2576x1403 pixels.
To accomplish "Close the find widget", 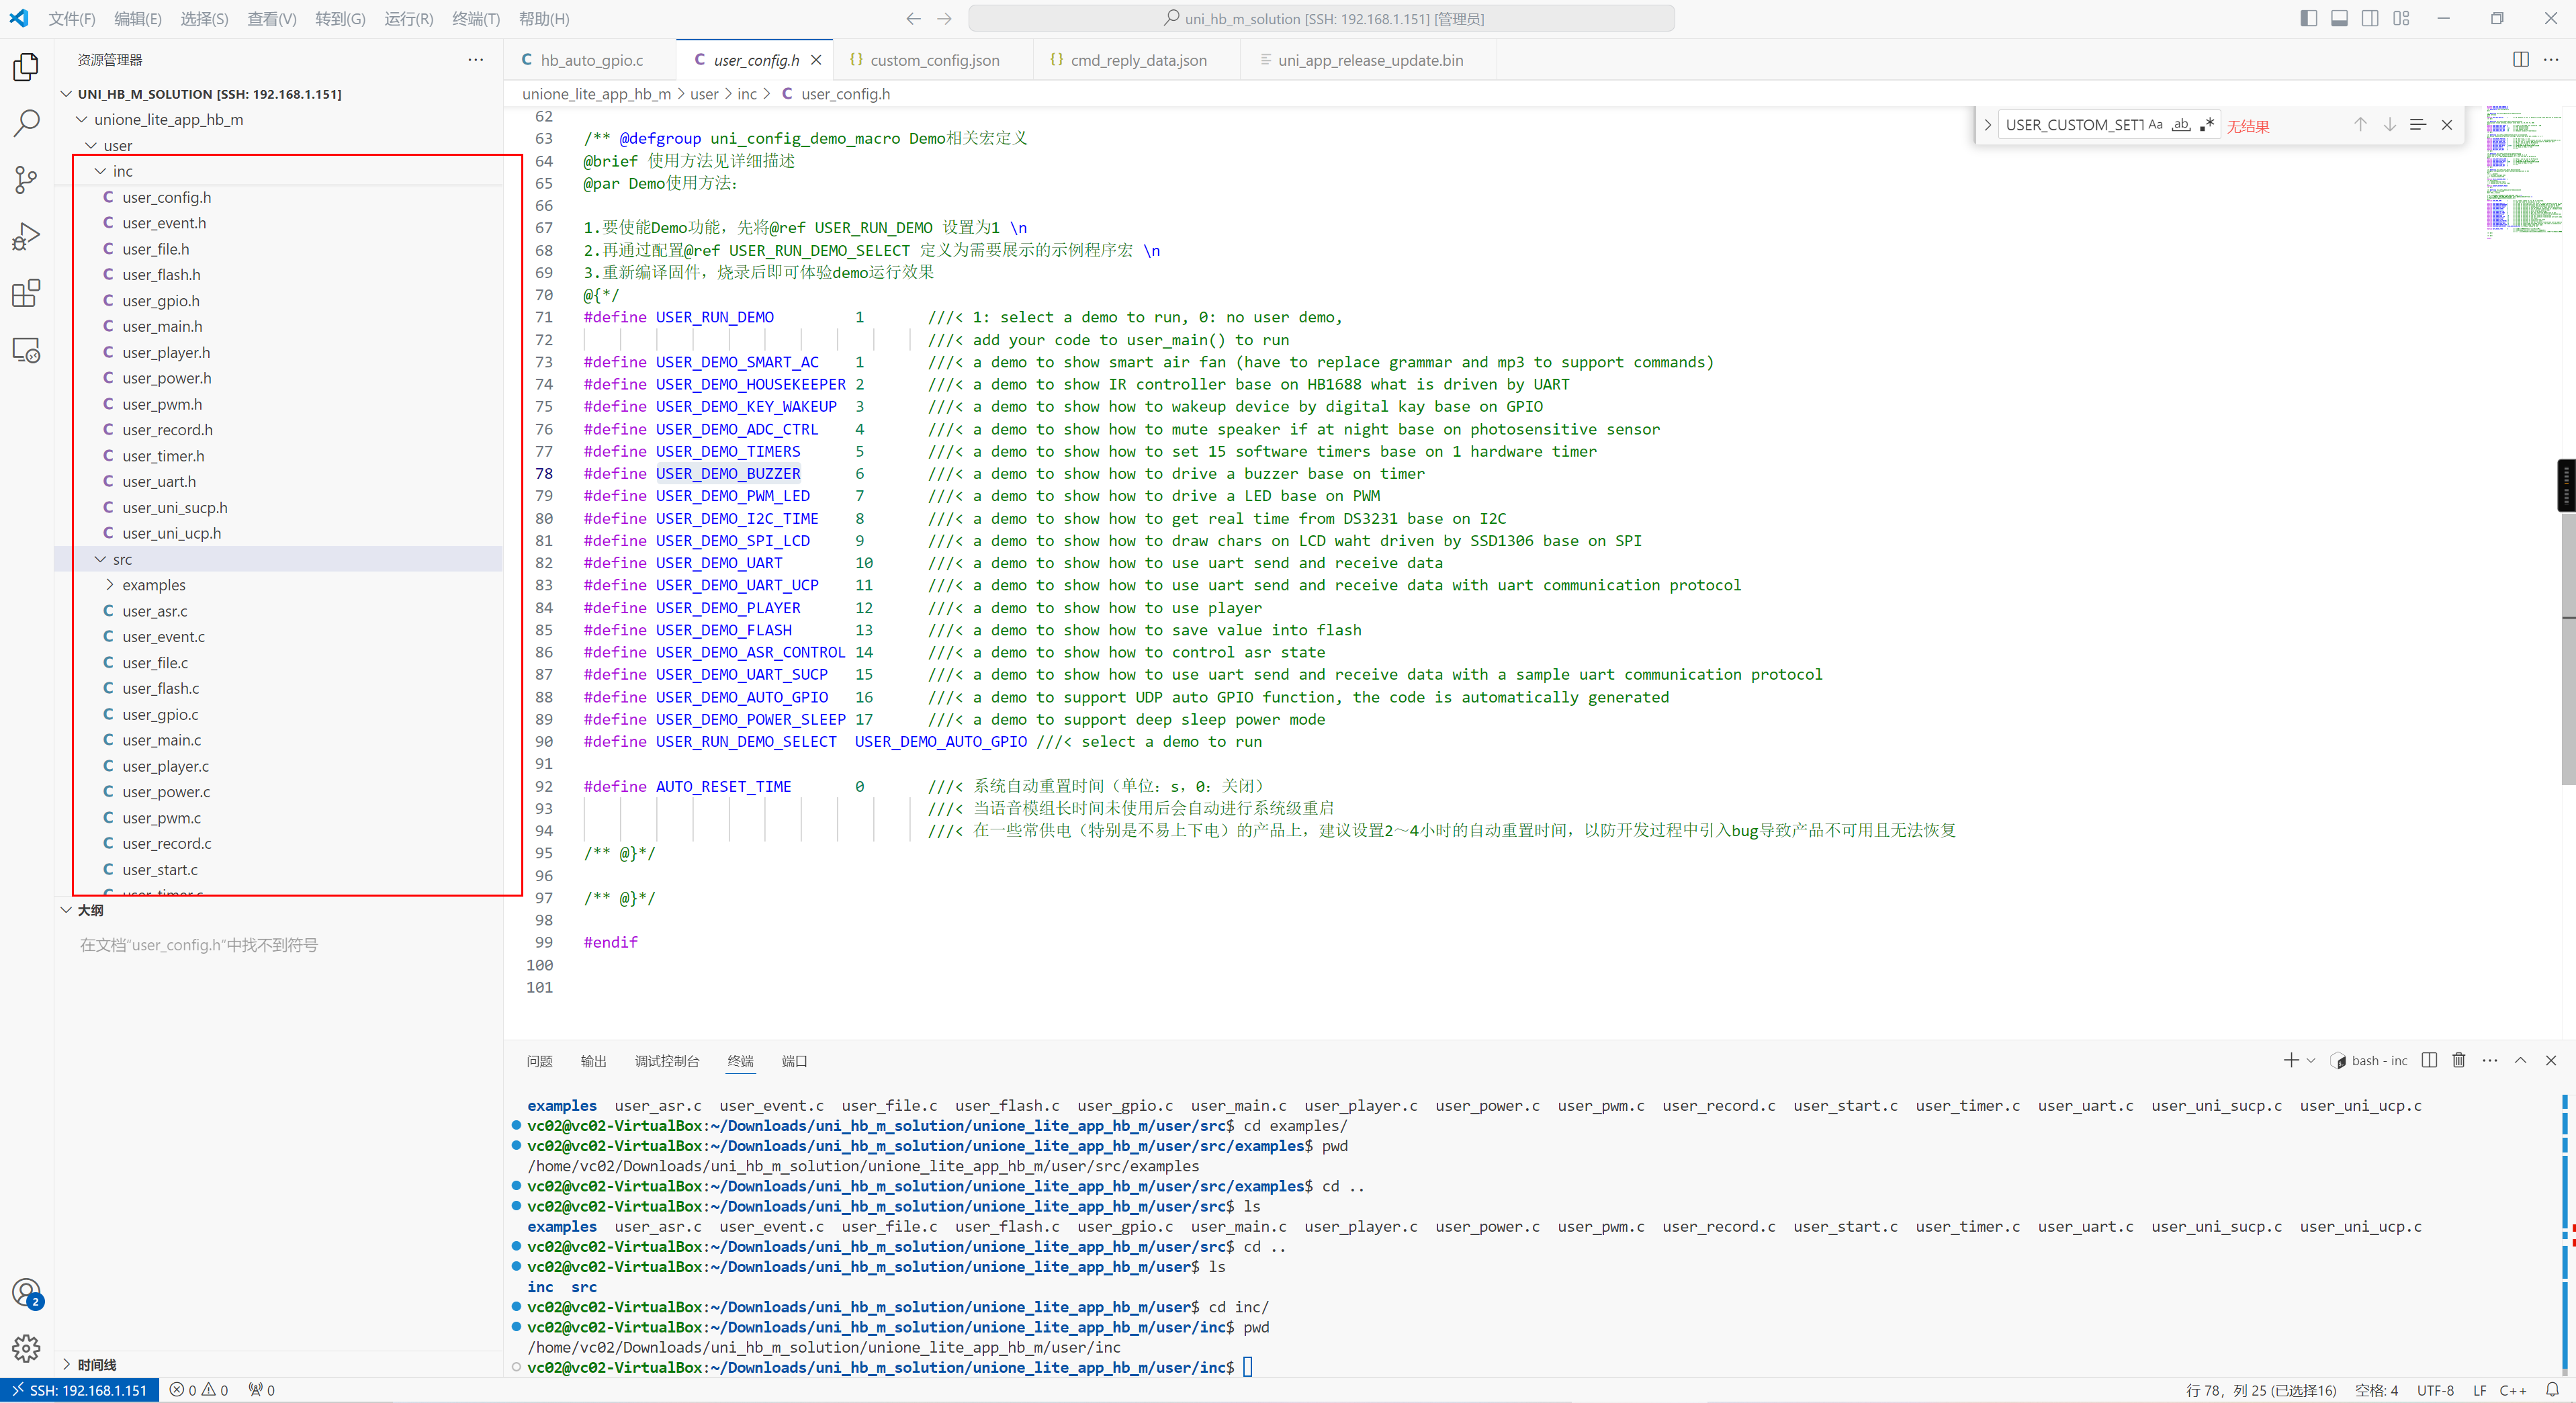I will pyautogui.click(x=2447, y=125).
